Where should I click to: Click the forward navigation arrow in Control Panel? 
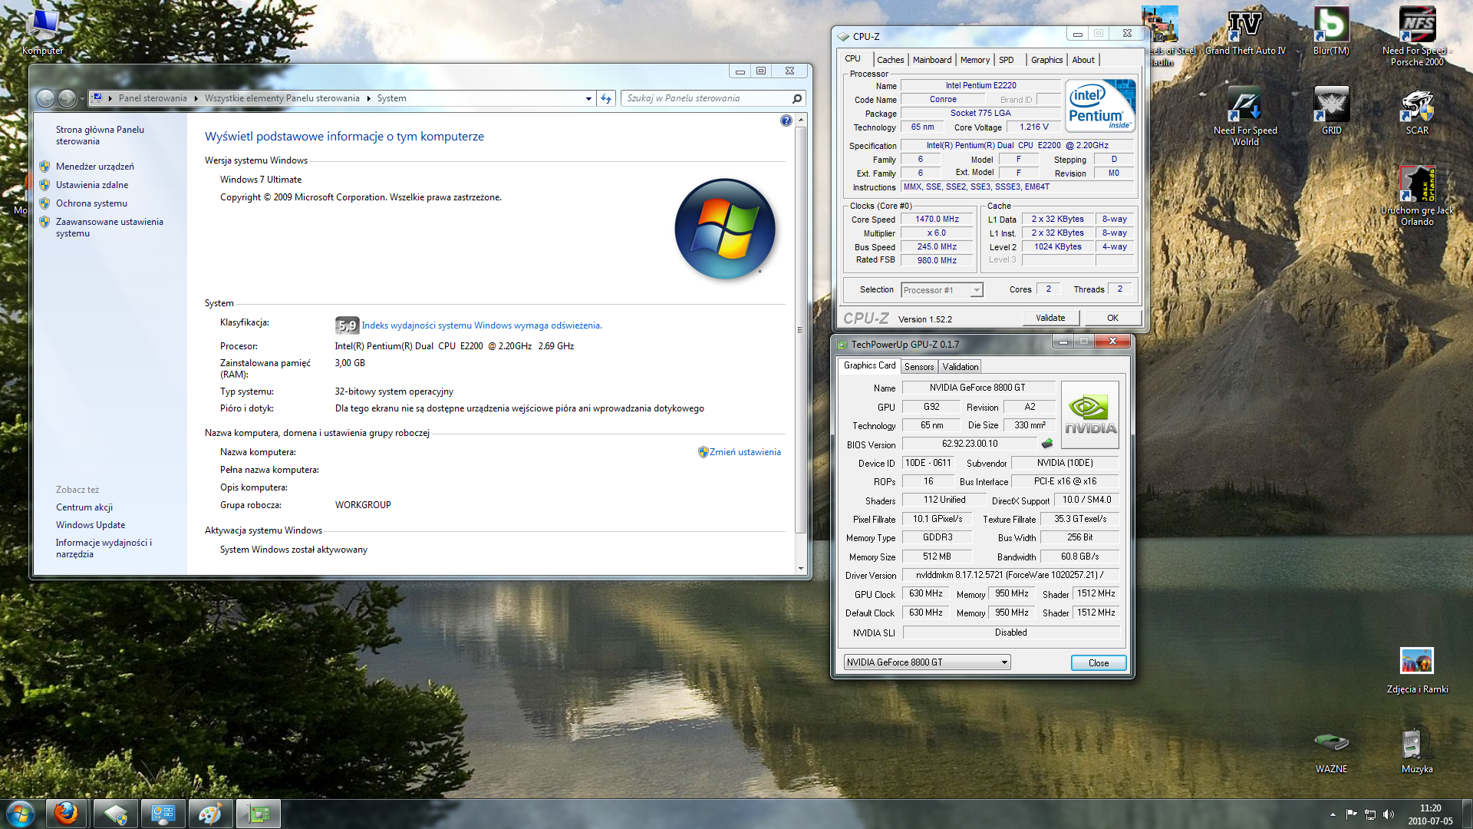click(68, 98)
